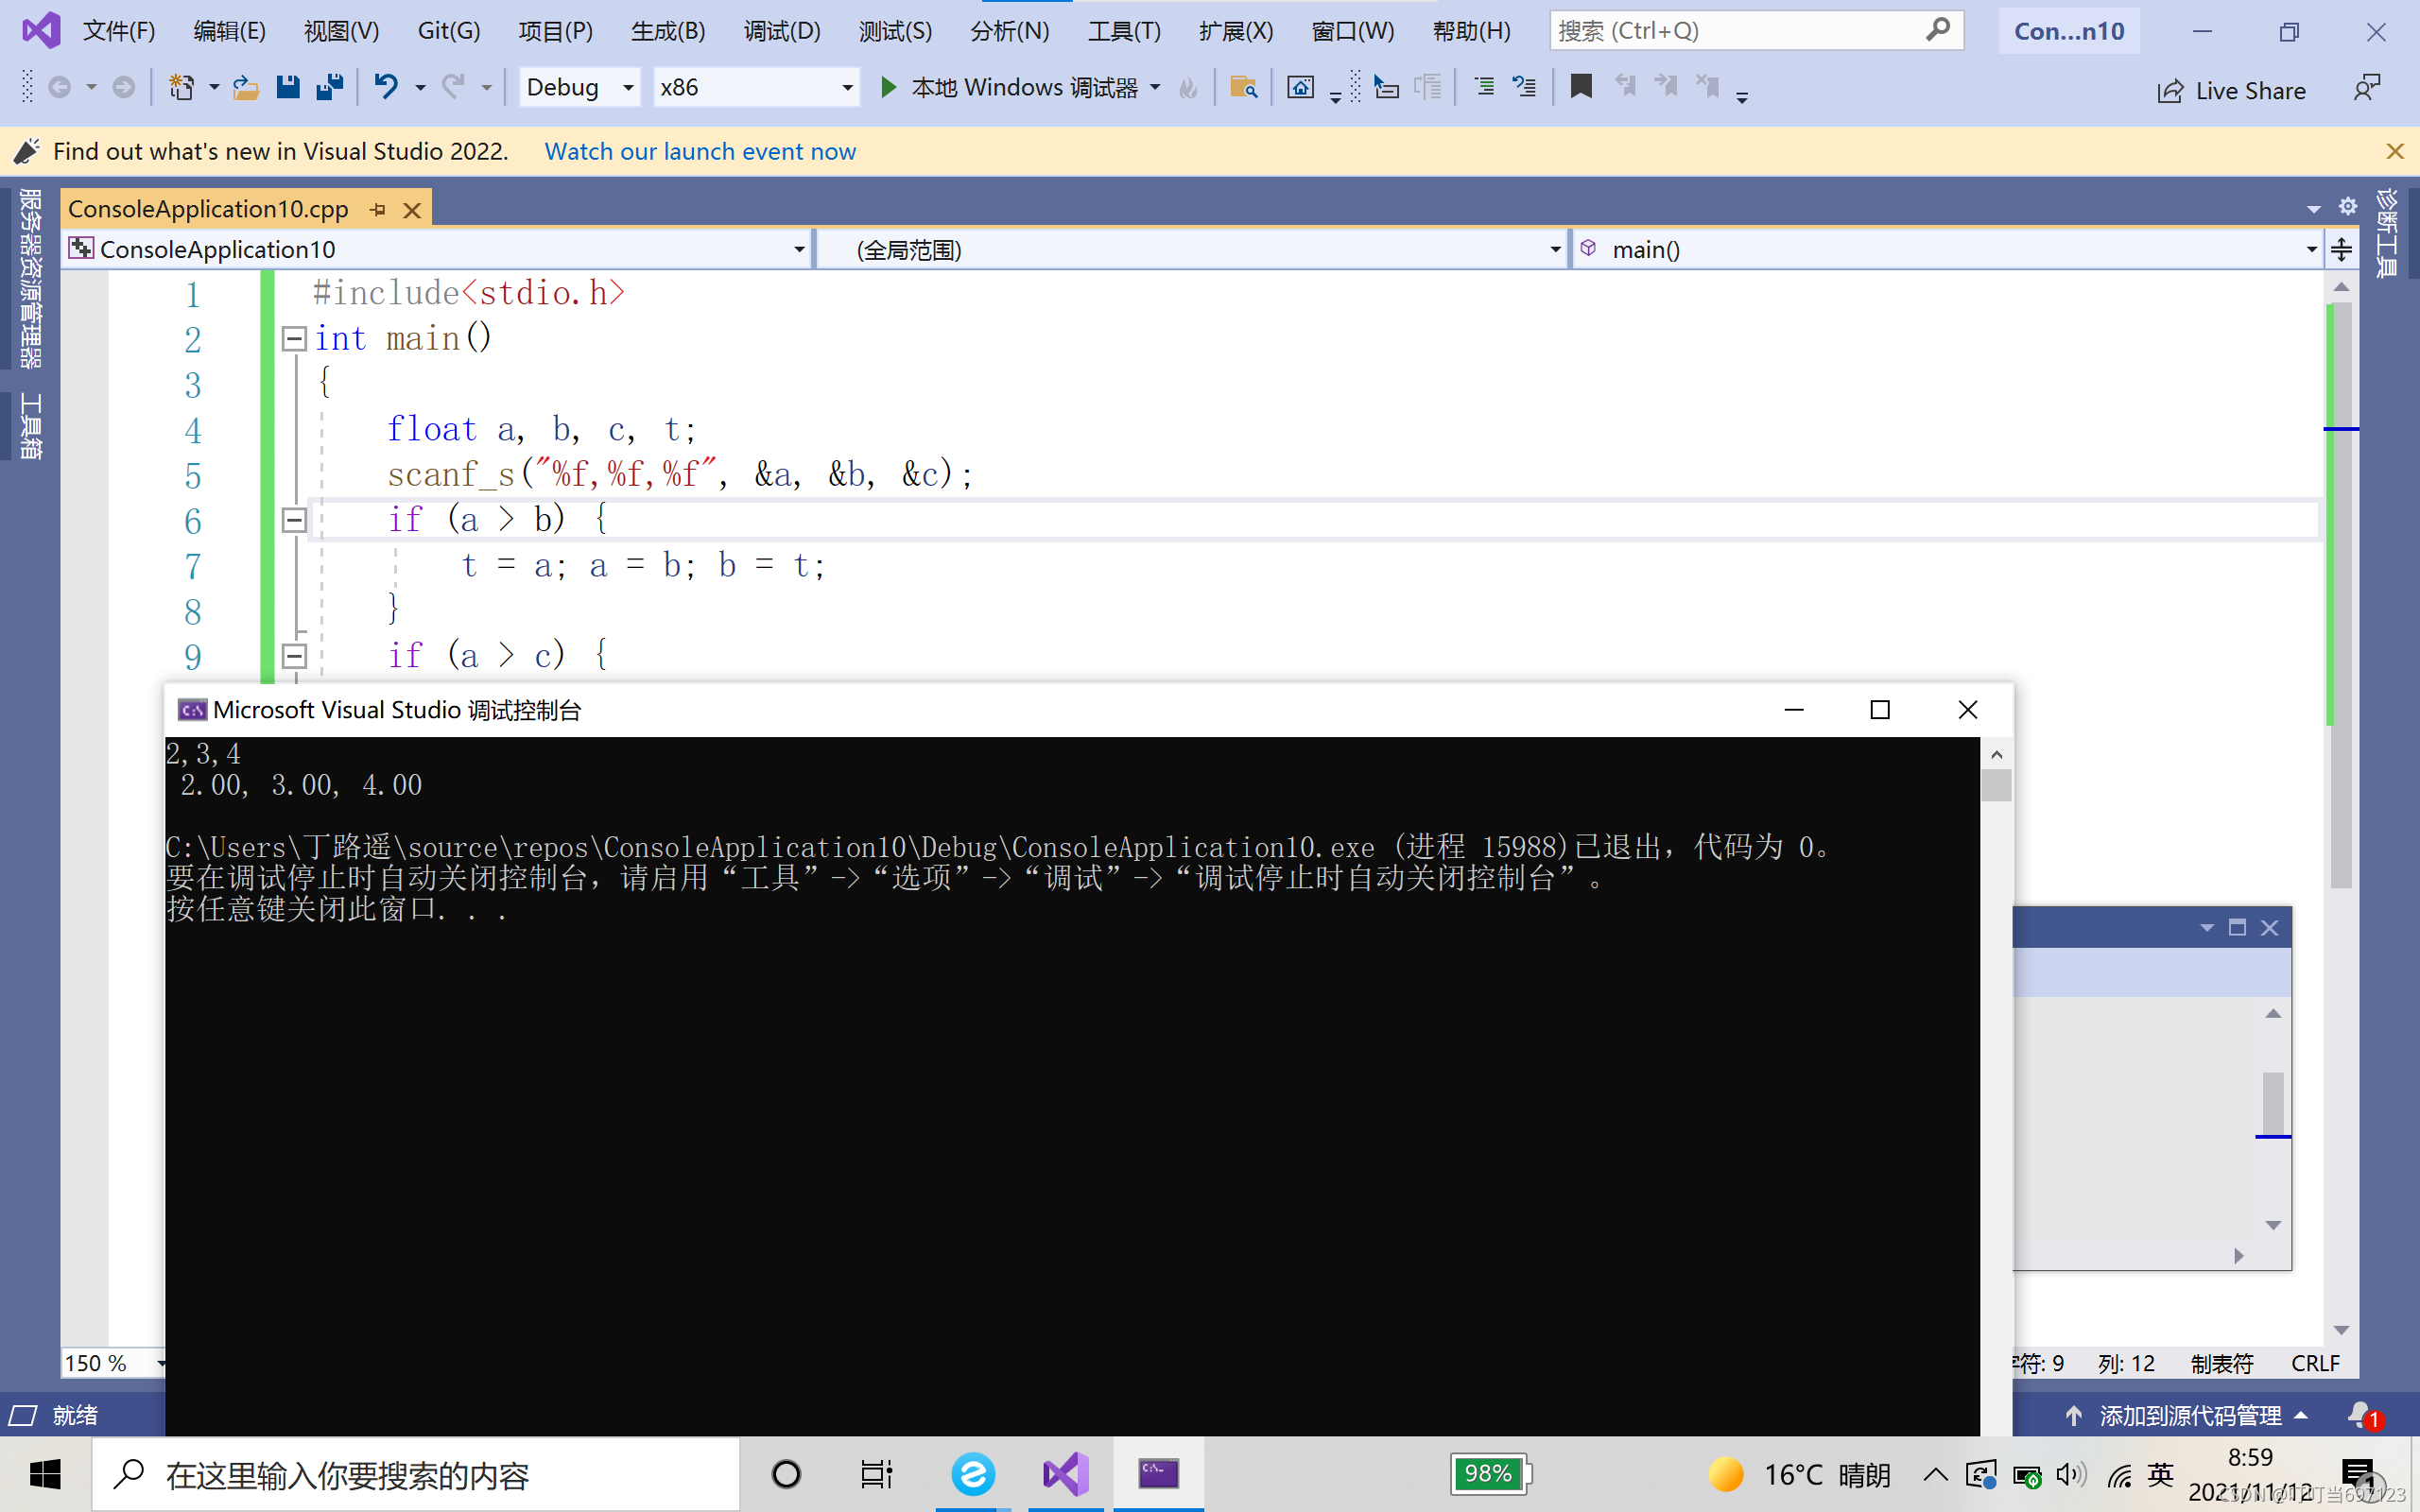The height and width of the screenshot is (1512, 2420).
Task: Open the 调试(D) menu item
Action: [783, 29]
